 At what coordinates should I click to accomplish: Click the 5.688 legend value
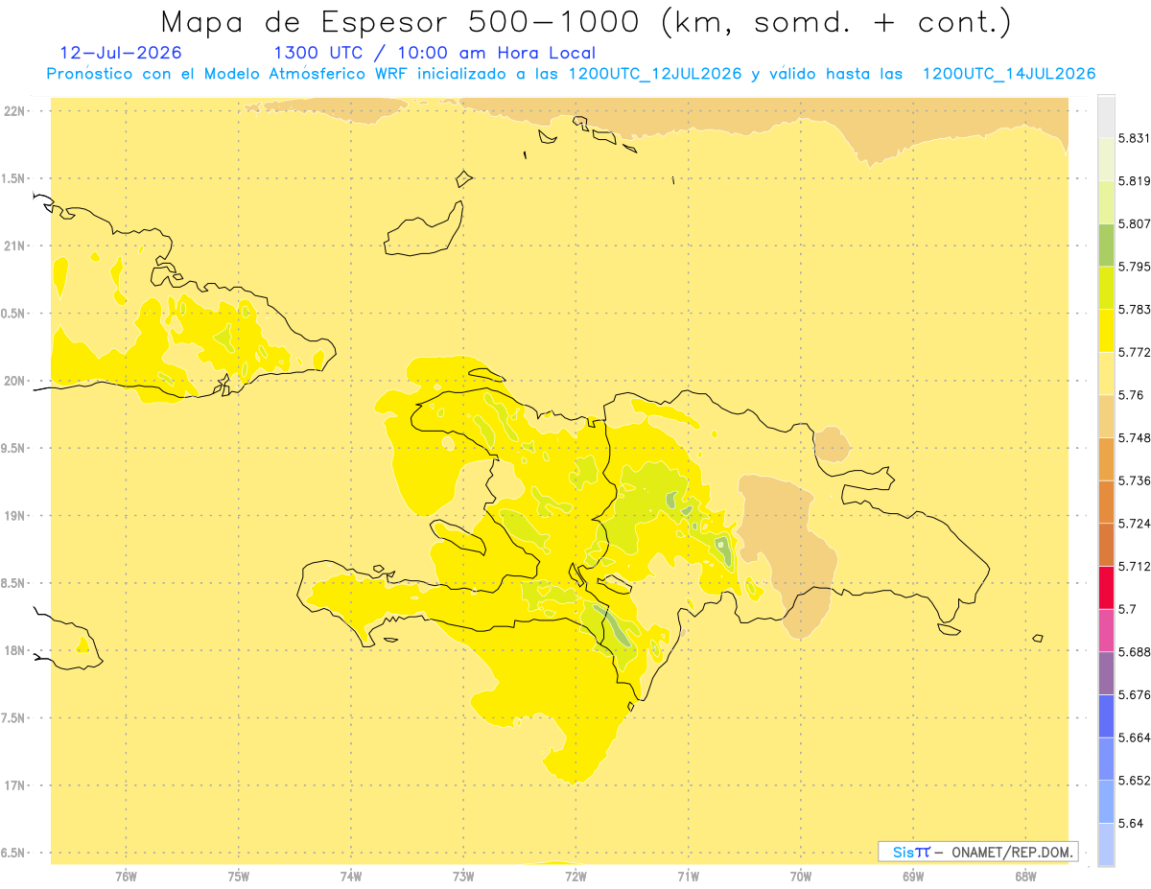click(x=1134, y=652)
